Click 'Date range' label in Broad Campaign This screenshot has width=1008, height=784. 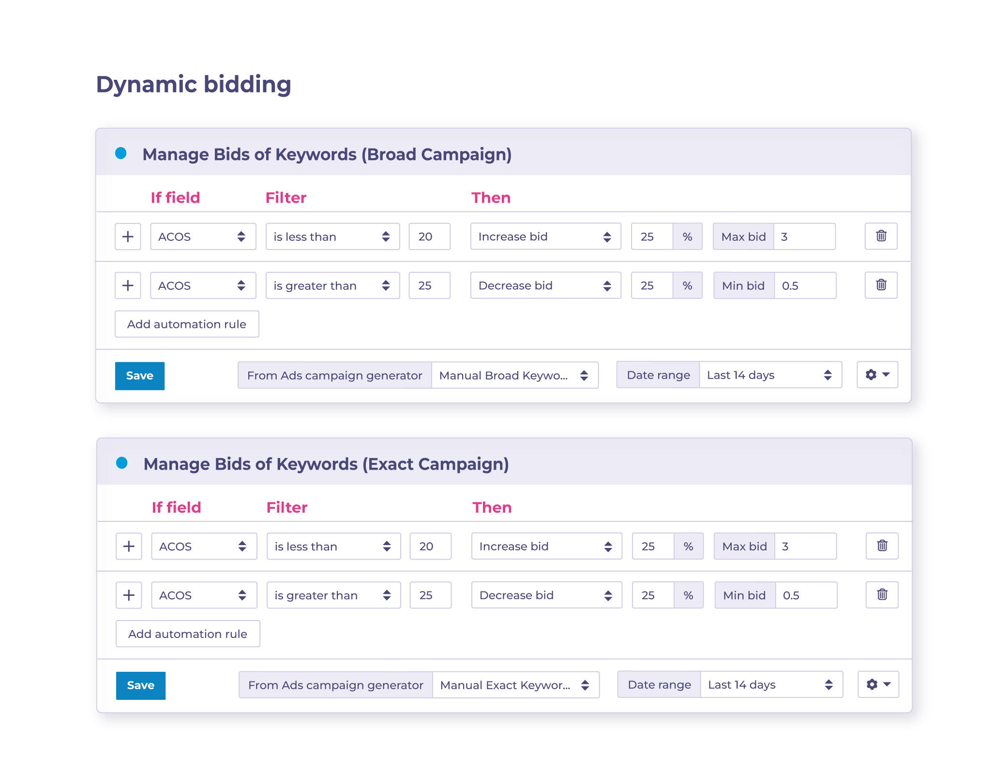point(658,375)
